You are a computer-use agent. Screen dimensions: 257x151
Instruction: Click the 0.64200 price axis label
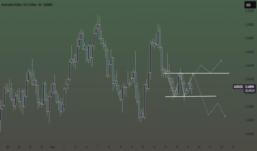[x=250, y=79]
